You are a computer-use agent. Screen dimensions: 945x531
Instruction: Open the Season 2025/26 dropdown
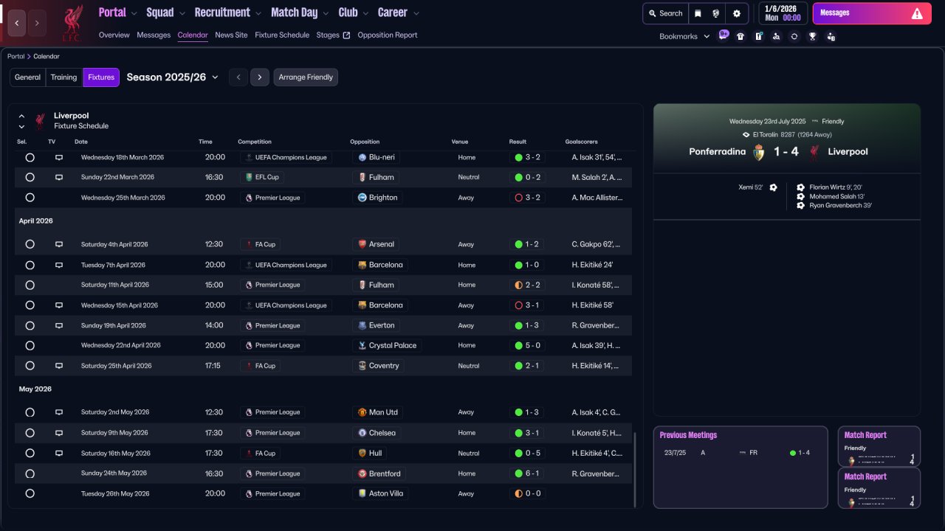173,77
